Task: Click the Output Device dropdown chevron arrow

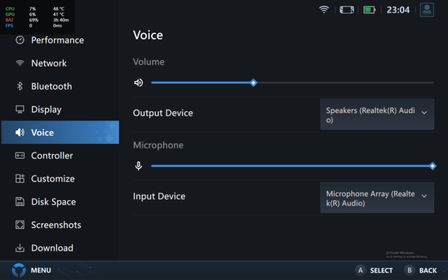Action: pyautogui.click(x=424, y=113)
